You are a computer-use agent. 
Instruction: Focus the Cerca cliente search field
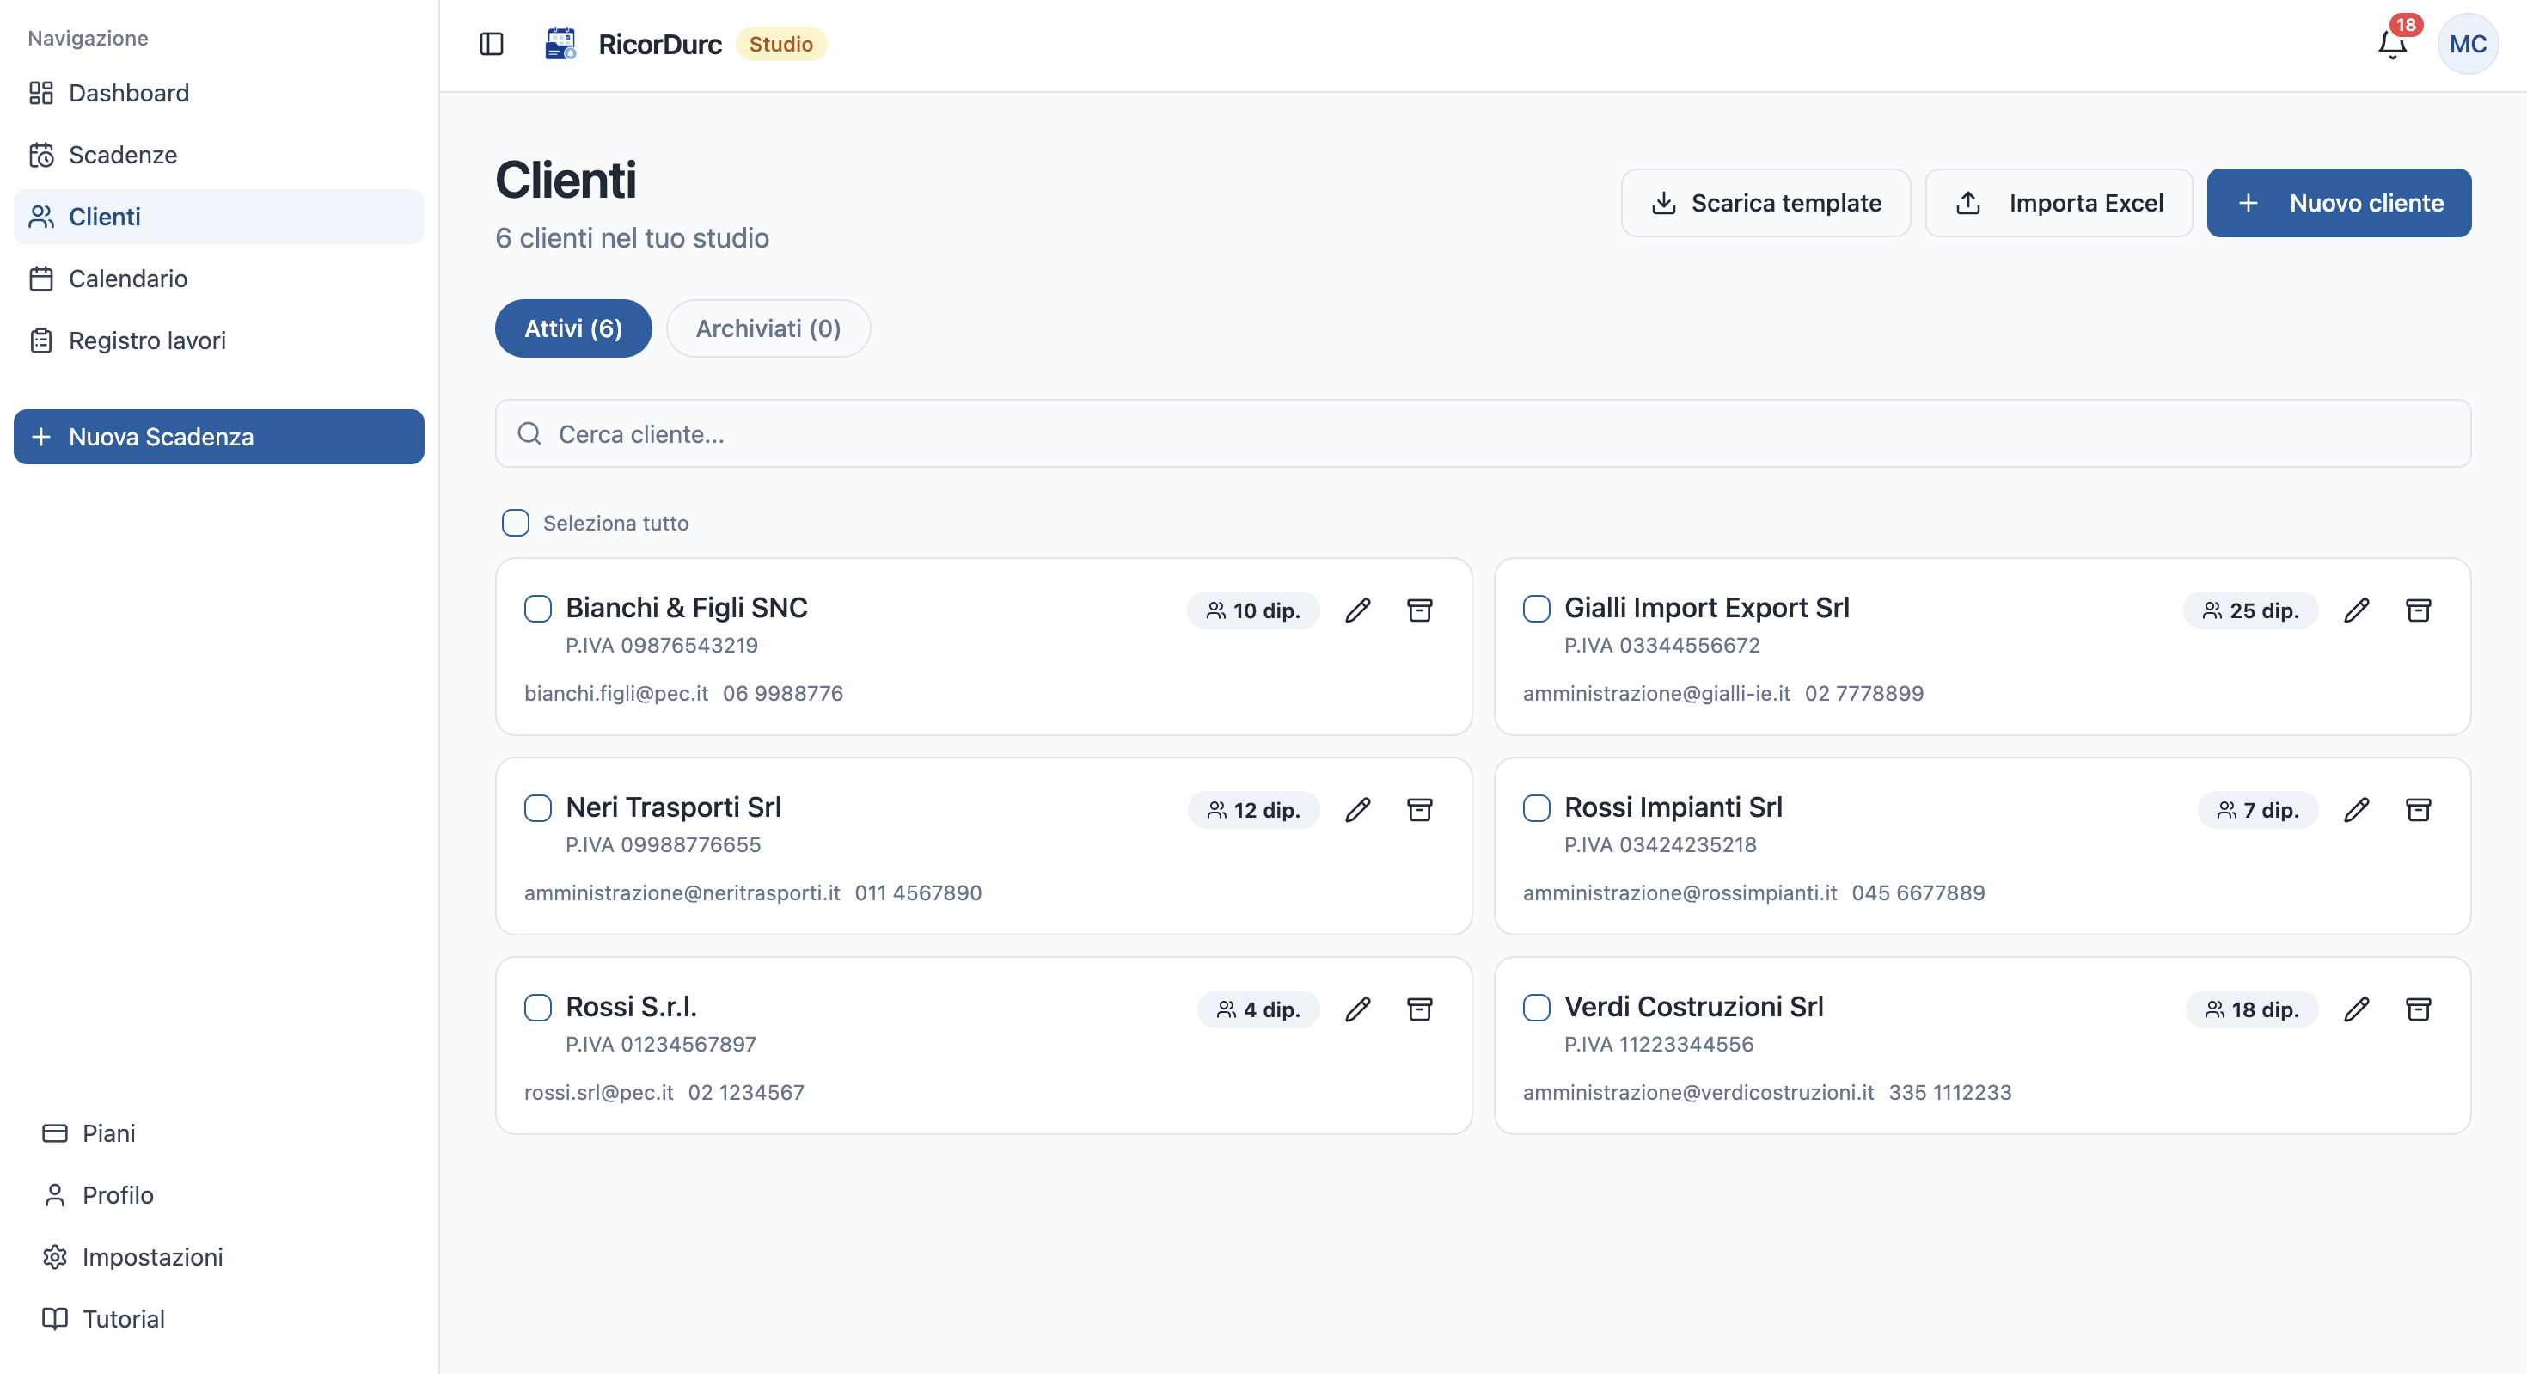[x=1483, y=434]
